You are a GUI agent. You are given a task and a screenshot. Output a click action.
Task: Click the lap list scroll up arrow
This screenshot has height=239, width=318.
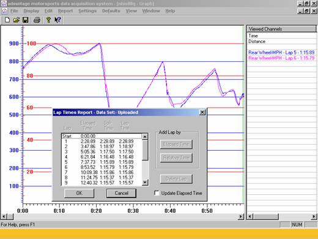pos(145,137)
